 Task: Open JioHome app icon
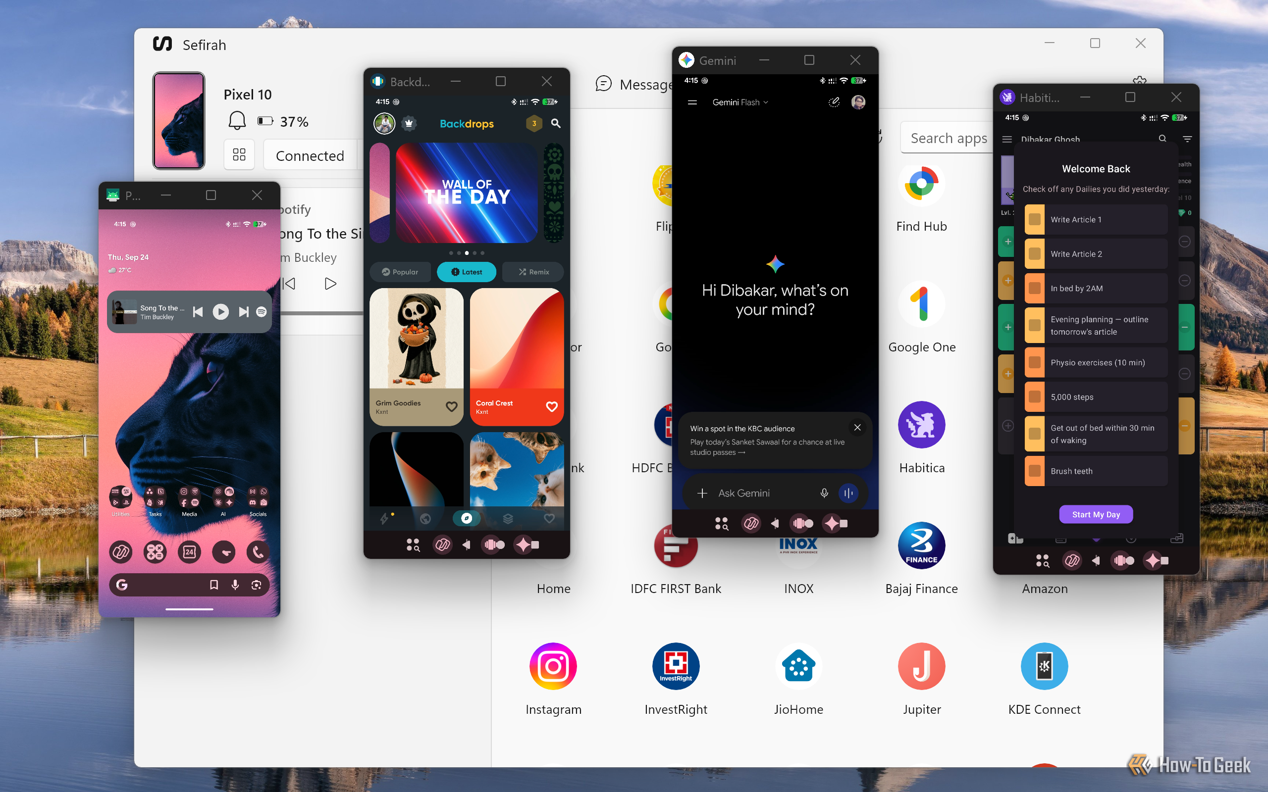tap(798, 666)
